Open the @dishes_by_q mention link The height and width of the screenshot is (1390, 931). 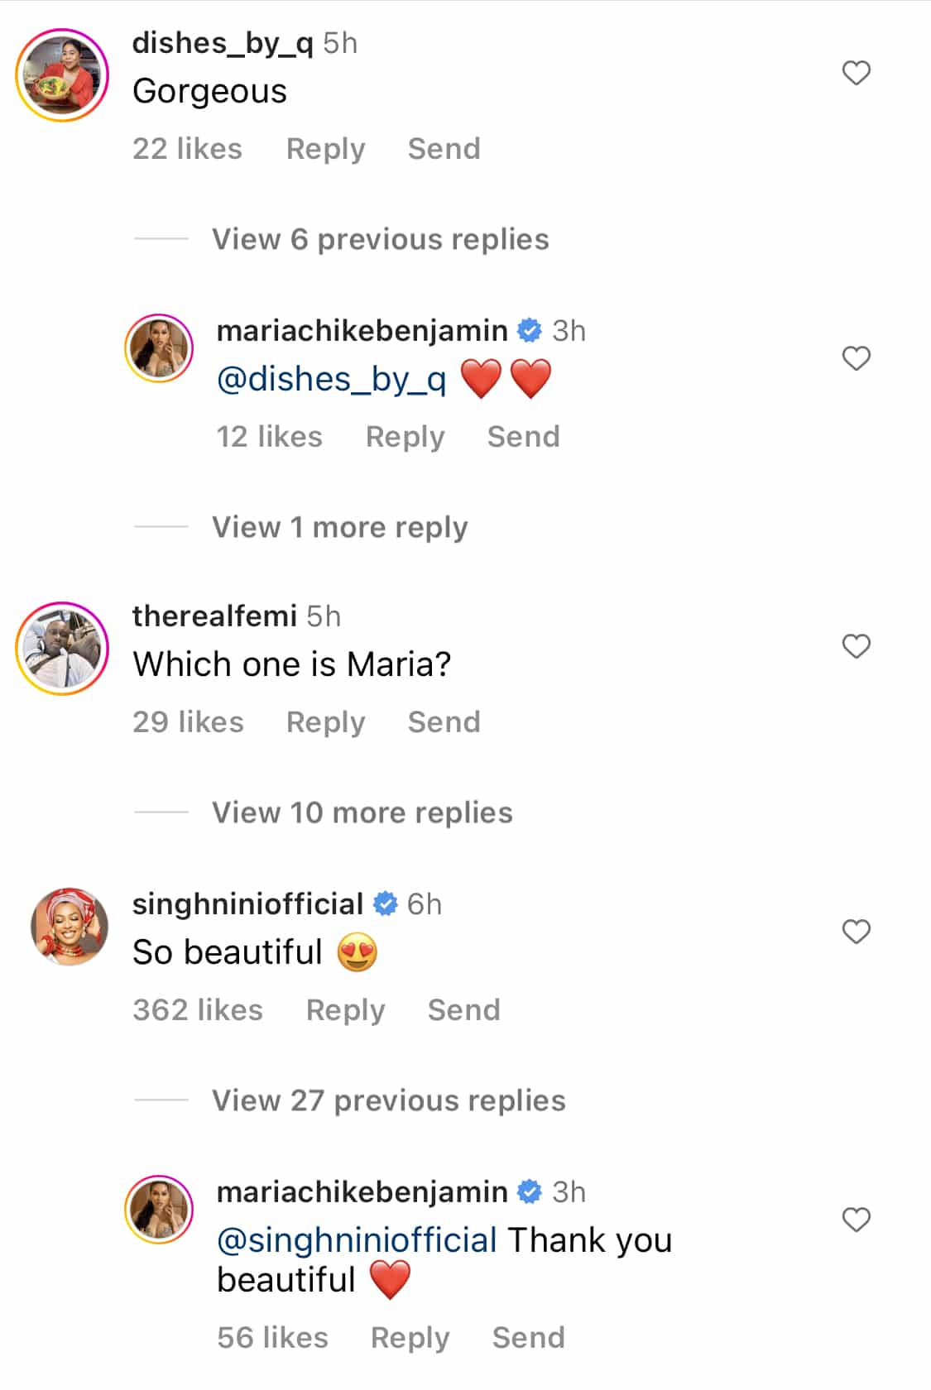click(x=331, y=379)
